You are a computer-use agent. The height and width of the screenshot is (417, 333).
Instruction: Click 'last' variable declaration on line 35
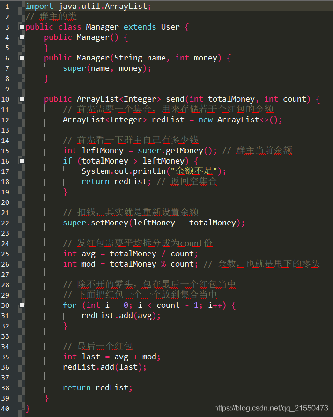[x=91, y=357]
